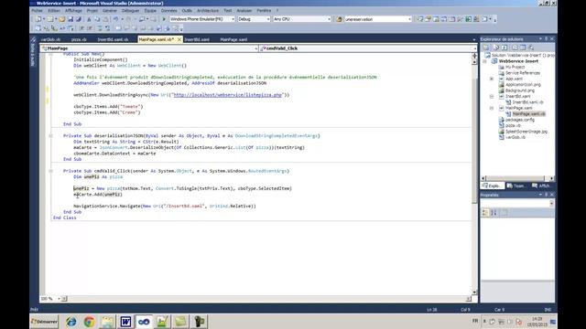Open the Affichage menu
Image resolution: width=586 pixels, height=329 pixels.
[x=73, y=11]
